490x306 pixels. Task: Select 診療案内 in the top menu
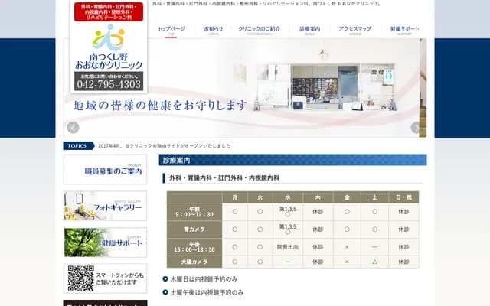(x=310, y=31)
